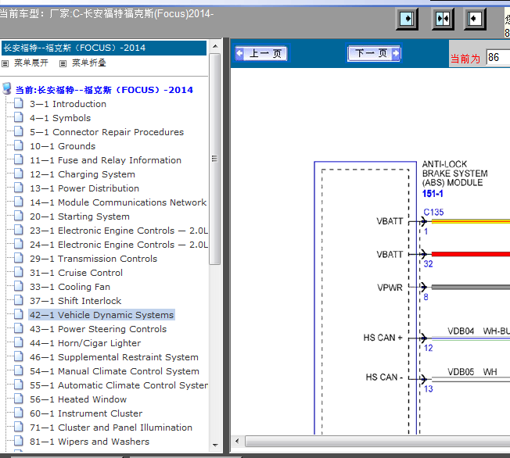Click the computer icon beside current model root
Image resolution: width=510 pixels, height=458 pixels.
pos(7,88)
